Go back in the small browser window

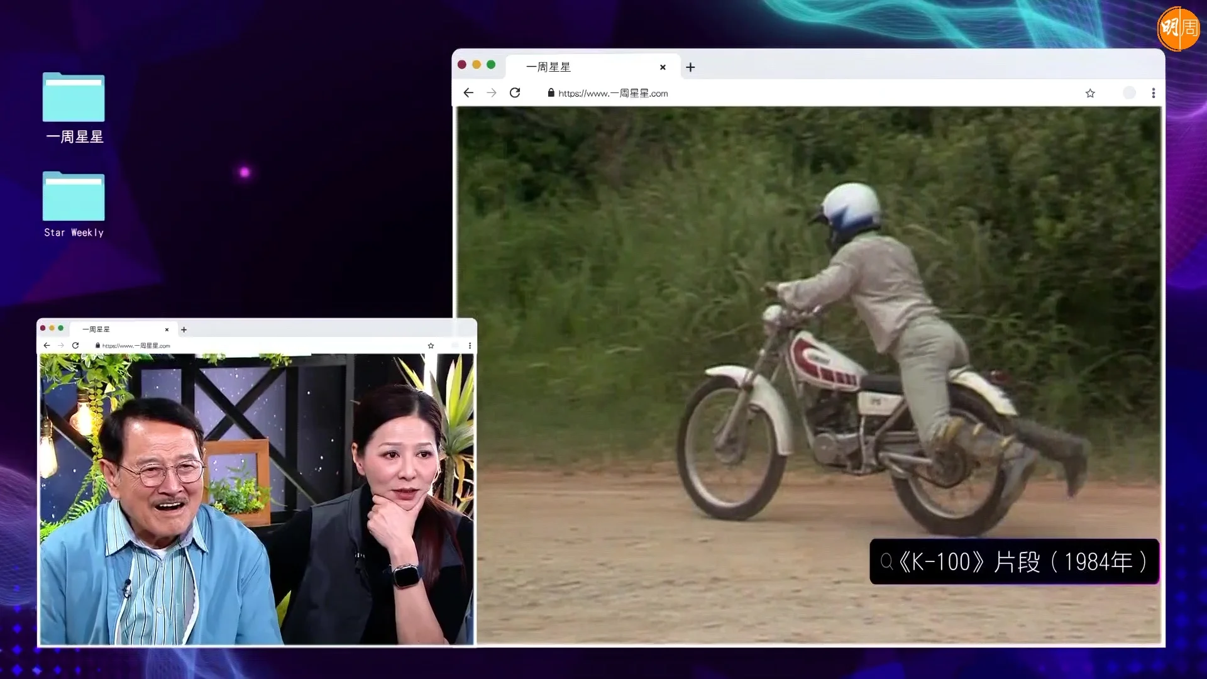(x=47, y=345)
